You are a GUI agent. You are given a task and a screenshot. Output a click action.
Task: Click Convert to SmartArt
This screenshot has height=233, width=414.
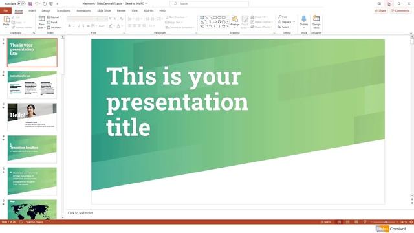[x=179, y=27]
